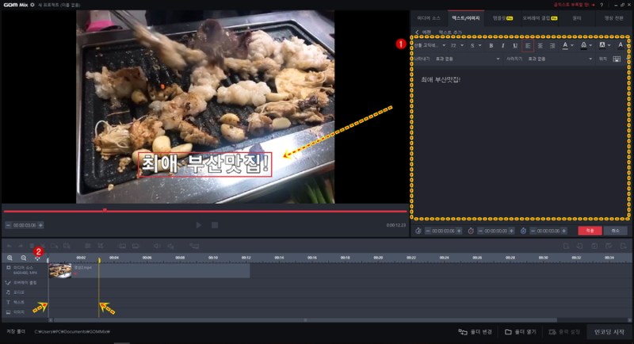
Task: Play the preview video
Action: [199, 225]
